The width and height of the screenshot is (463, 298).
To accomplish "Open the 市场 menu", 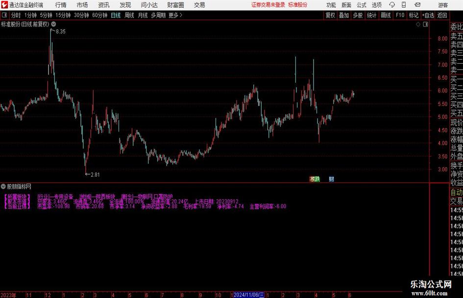I will click(x=82, y=5).
